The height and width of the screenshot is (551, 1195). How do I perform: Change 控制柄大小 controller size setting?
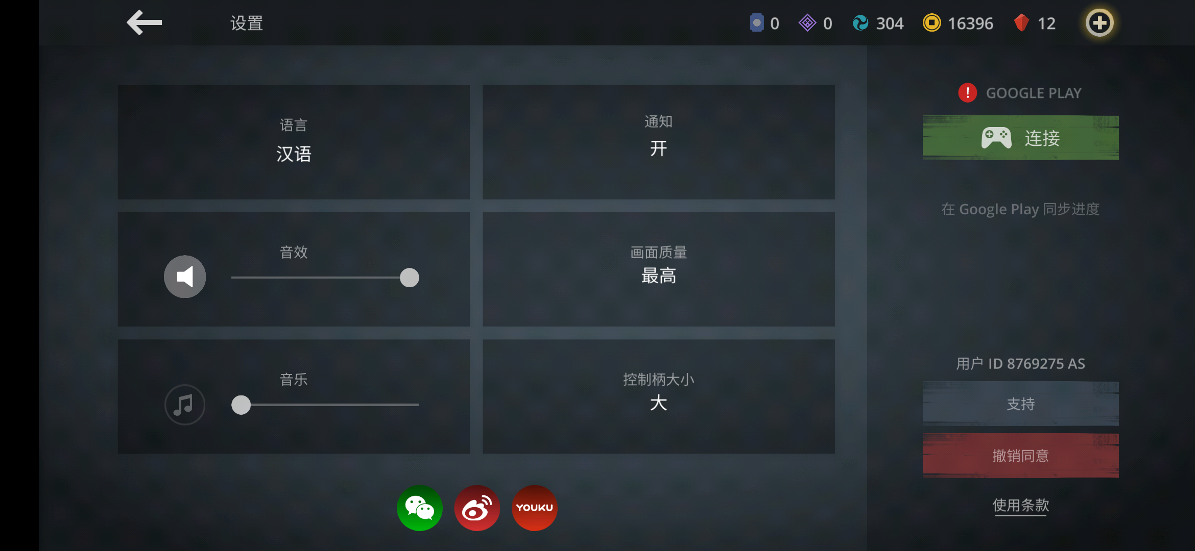659,396
